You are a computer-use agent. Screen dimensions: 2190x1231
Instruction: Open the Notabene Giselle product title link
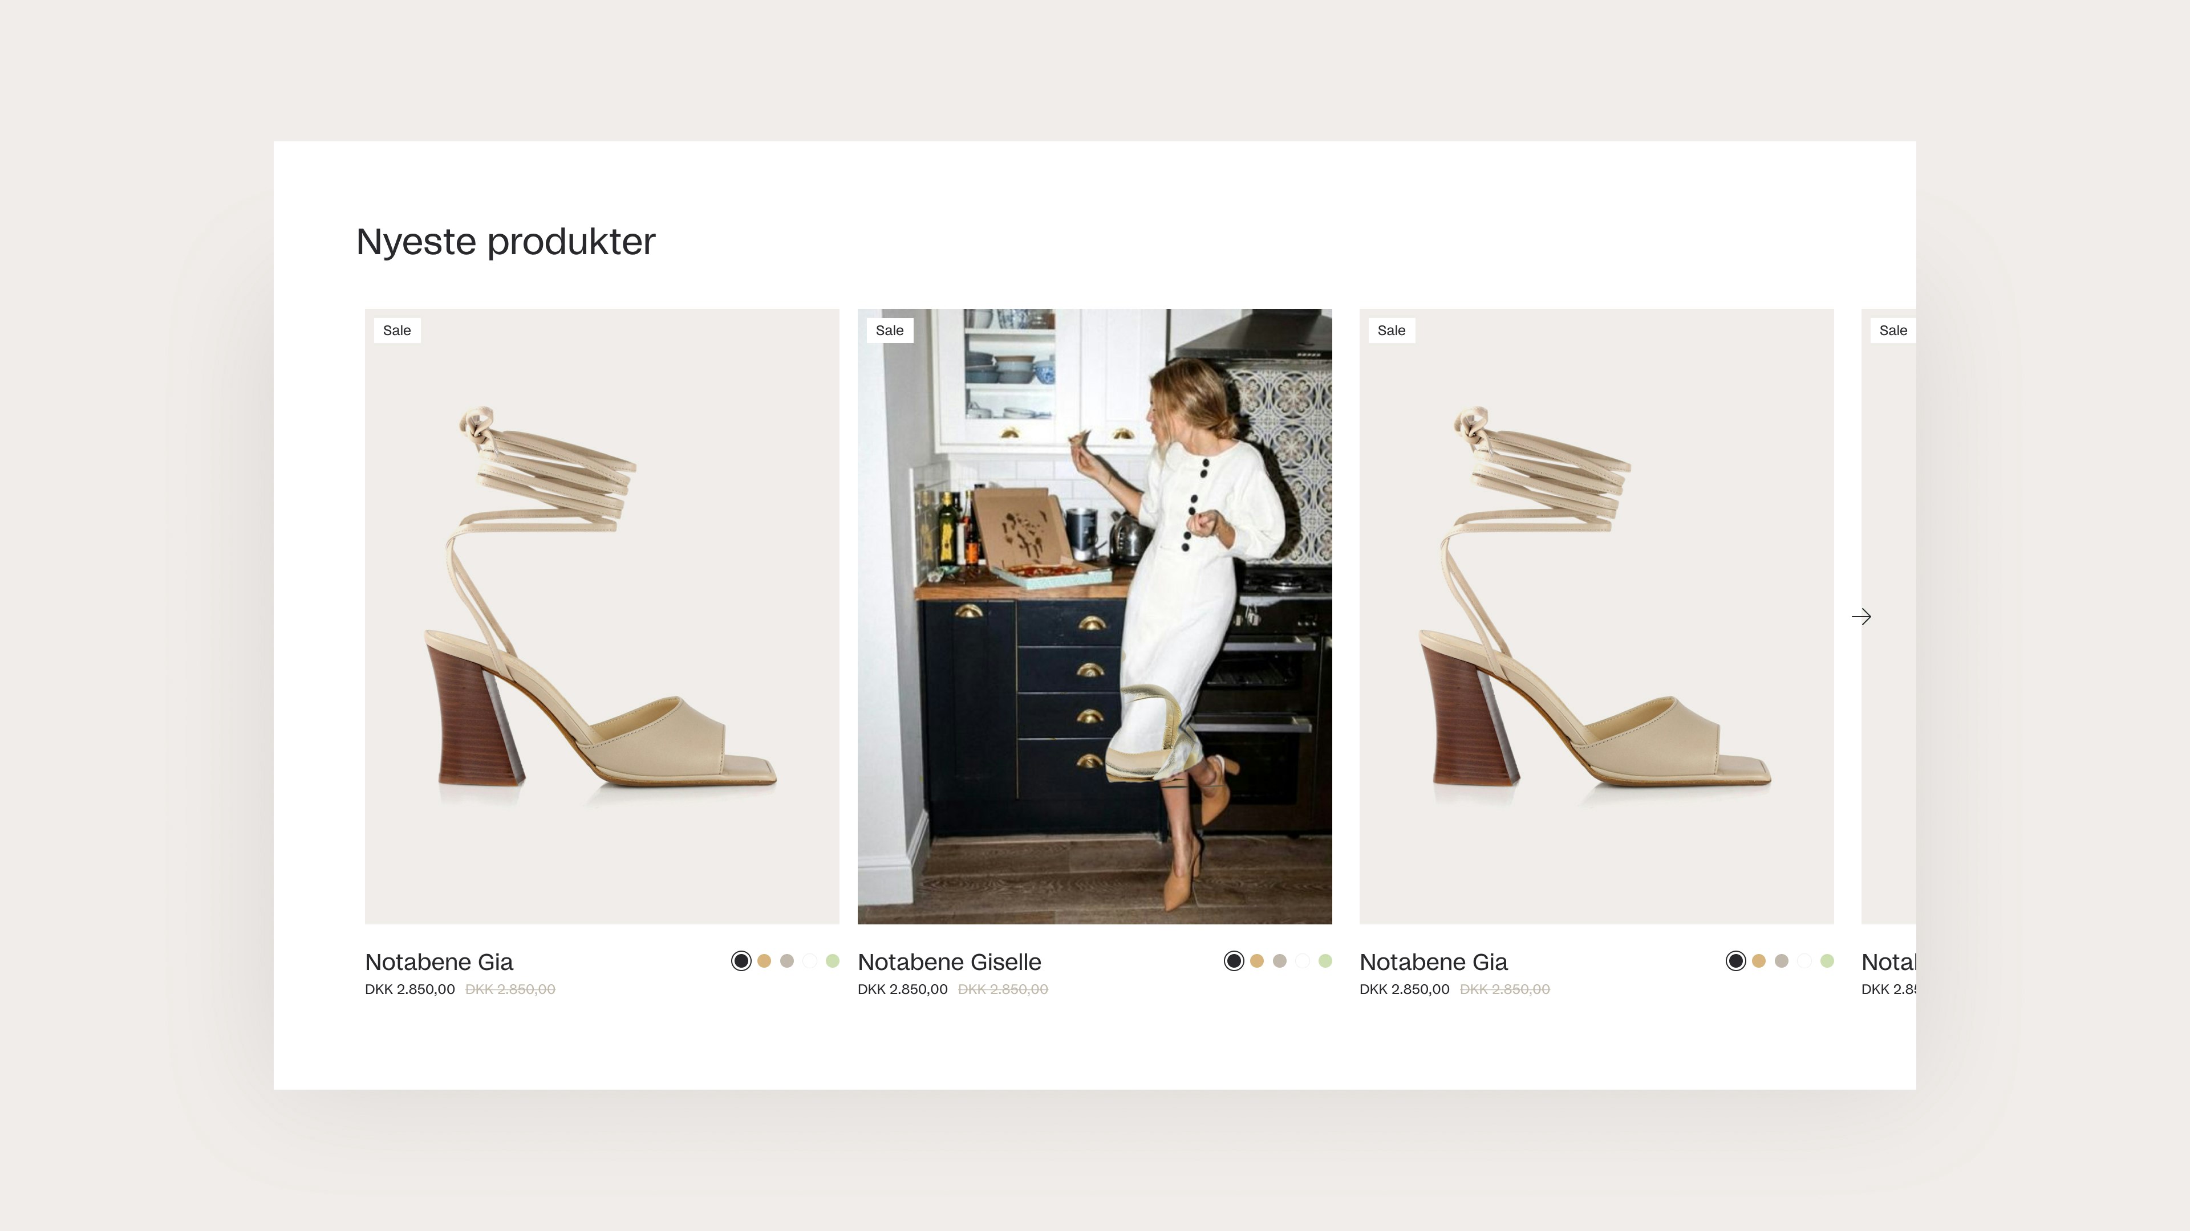949,961
